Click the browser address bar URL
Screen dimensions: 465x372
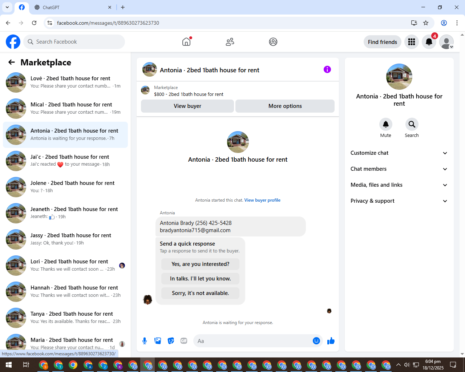click(x=108, y=23)
